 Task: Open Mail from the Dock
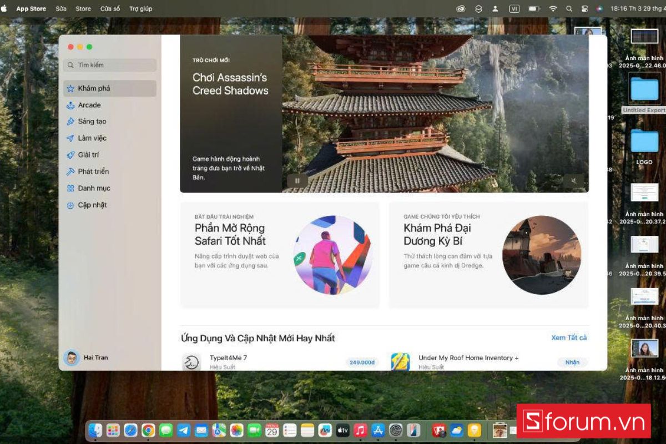click(x=201, y=430)
